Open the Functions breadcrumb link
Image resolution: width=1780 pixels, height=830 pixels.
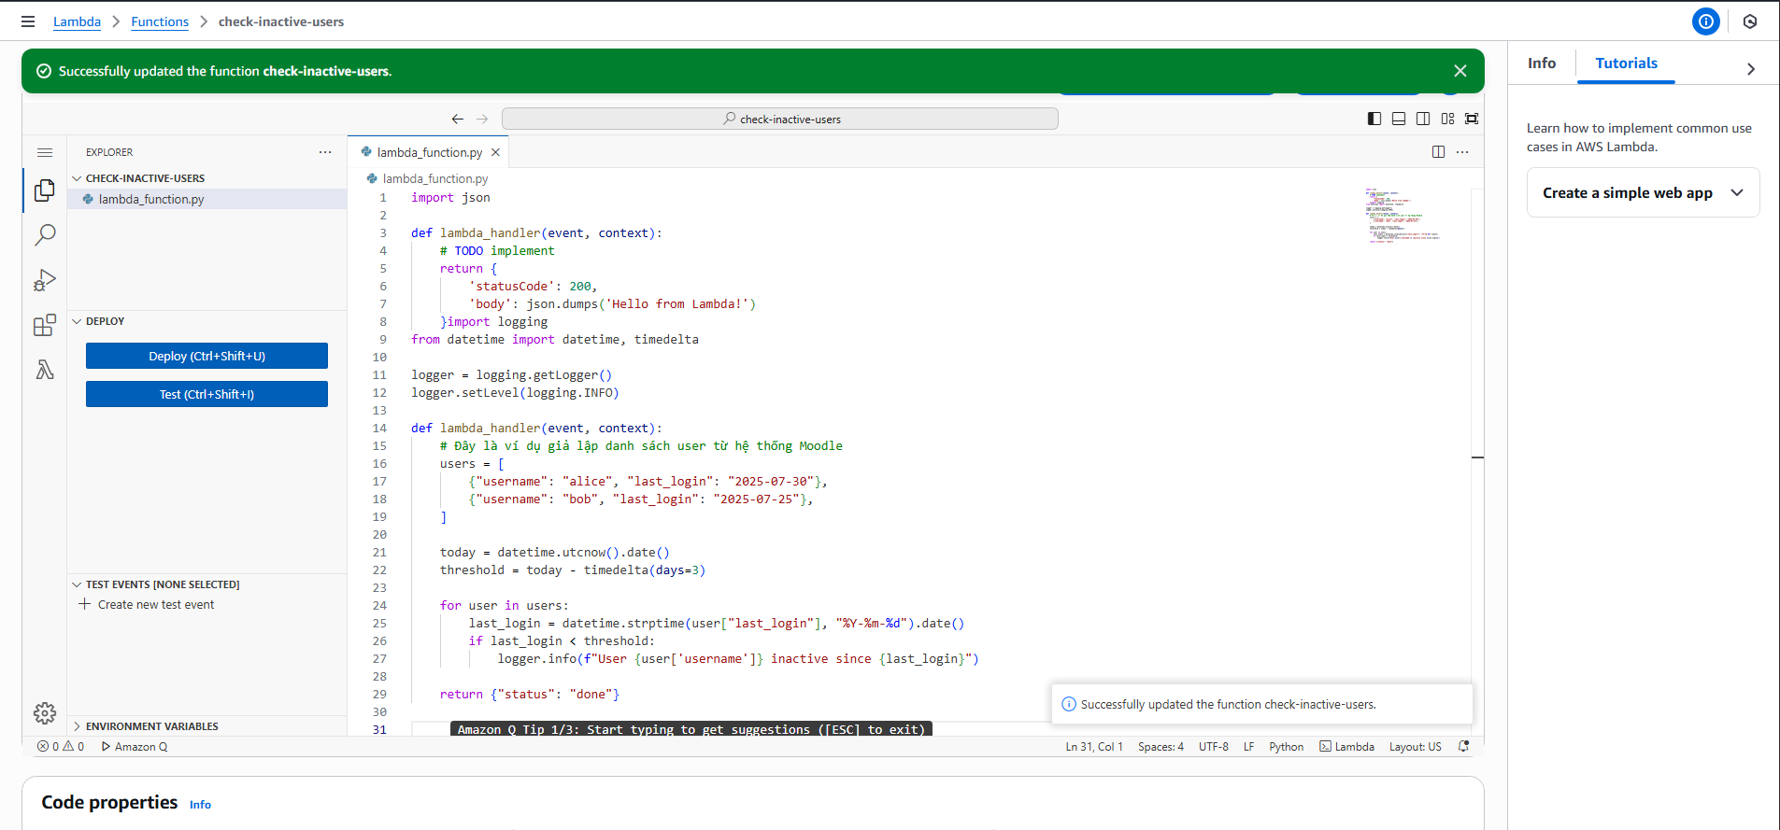(160, 21)
